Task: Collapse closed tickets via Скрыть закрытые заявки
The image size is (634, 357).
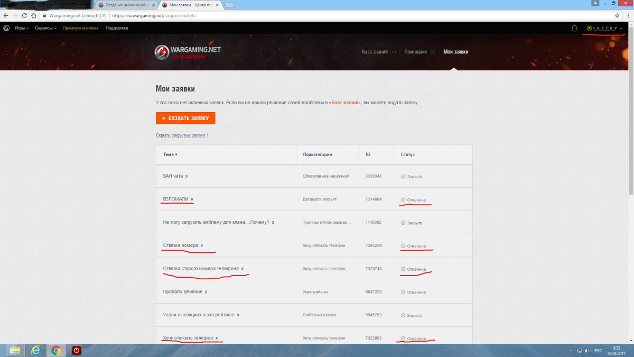Action: (x=181, y=135)
